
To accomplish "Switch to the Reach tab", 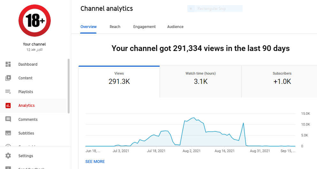I will (115, 27).
